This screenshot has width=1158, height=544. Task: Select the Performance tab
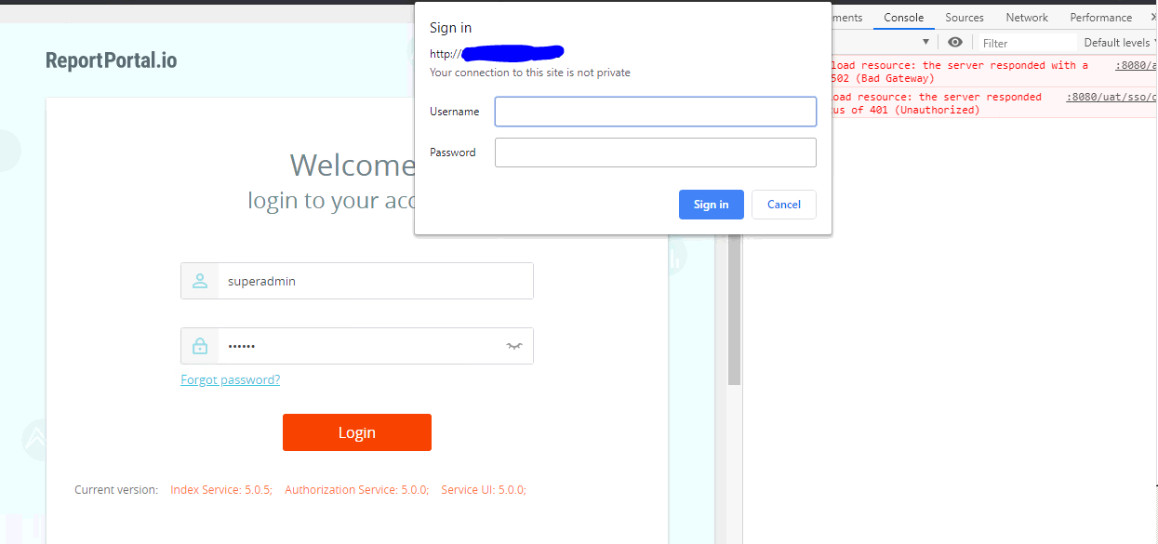[x=1100, y=17]
